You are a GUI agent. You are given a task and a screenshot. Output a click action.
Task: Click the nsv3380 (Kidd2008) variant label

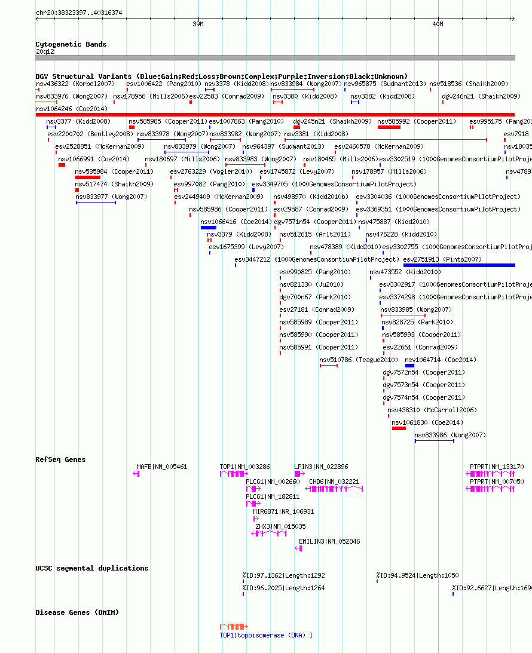click(305, 96)
